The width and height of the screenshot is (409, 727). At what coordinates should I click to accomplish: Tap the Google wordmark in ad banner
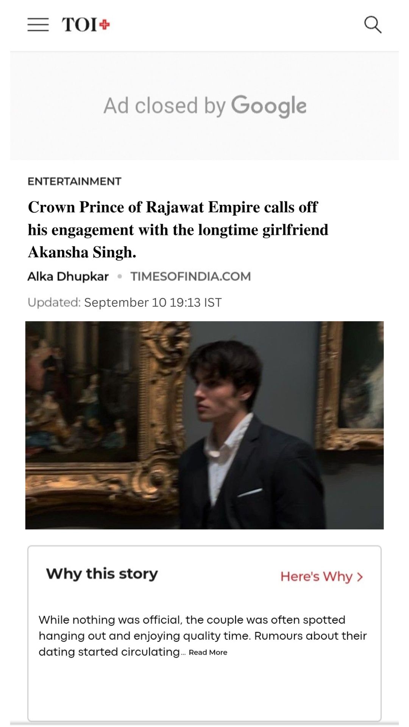269,106
